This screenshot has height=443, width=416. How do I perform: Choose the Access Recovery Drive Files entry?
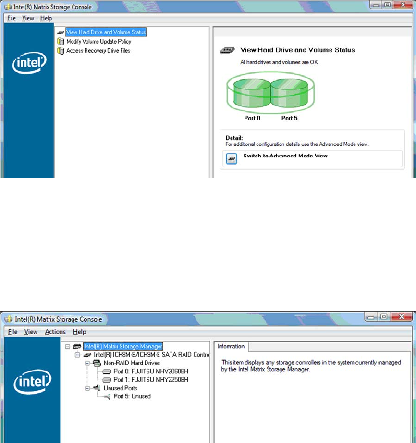(98, 51)
